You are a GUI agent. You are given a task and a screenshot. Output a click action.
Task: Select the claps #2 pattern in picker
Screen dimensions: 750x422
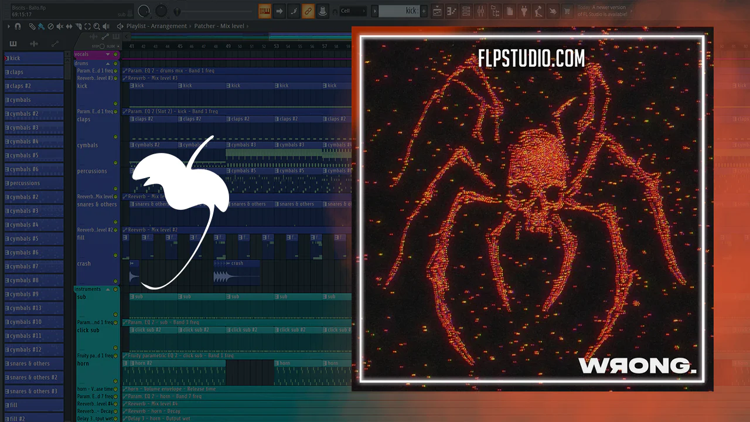click(33, 86)
